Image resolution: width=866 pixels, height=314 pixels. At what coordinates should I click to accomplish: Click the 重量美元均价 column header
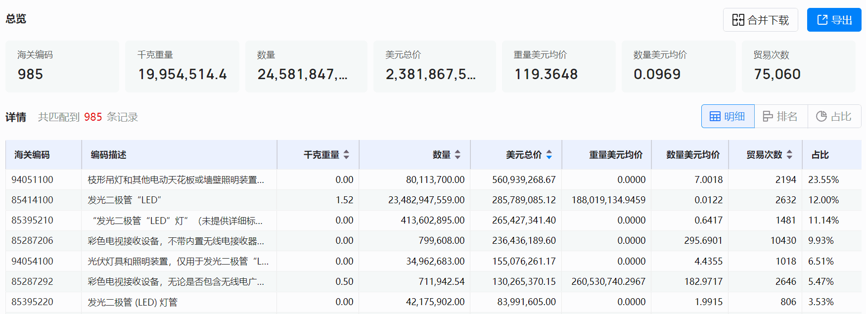(616, 155)
